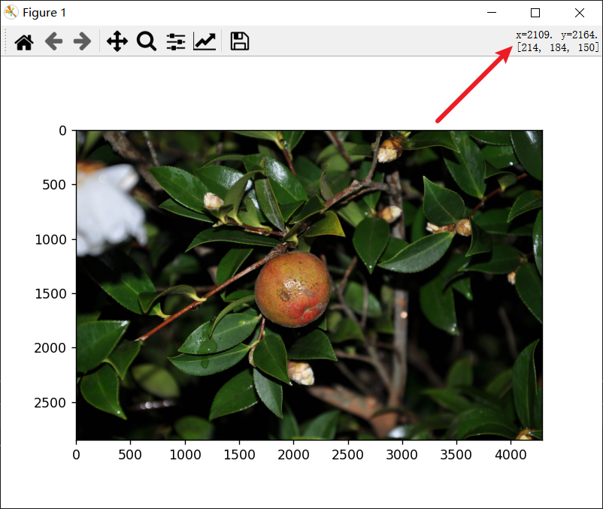Image resolution: width=603 pixels, height=509 pixels.
Task: Click the reddish fruit in the image
Action: 292,289
